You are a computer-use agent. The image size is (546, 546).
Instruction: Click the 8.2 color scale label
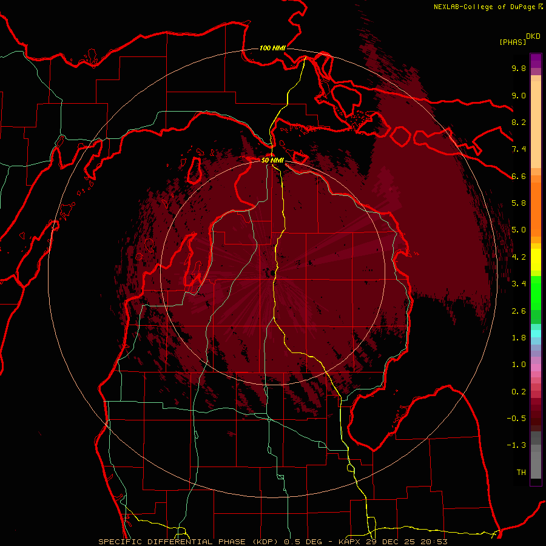519,122
